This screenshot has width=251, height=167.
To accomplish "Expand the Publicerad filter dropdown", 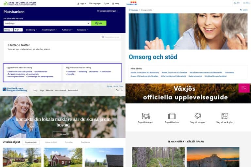I will pyautogui.click(x=67, y=30).
